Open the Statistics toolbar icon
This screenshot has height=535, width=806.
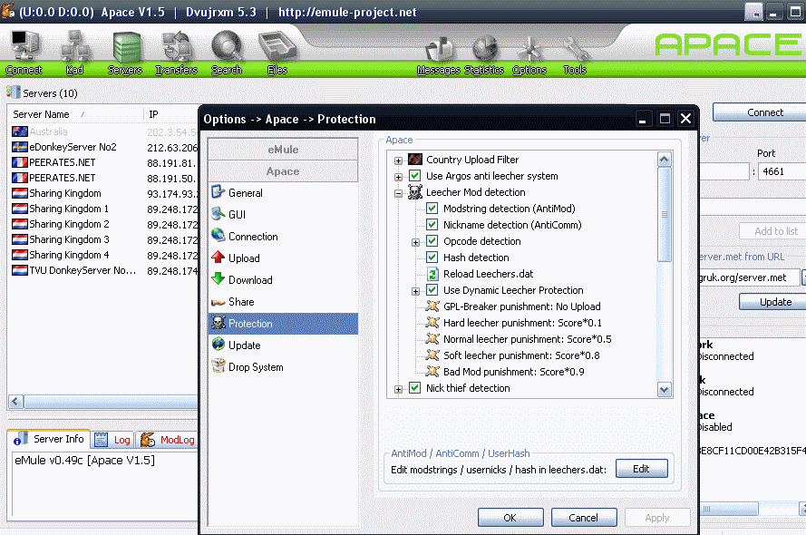coord(484,55)
